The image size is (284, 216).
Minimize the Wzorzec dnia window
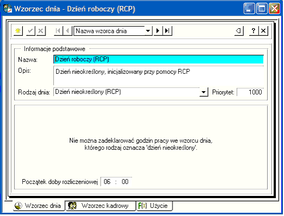tap(249, 9)
